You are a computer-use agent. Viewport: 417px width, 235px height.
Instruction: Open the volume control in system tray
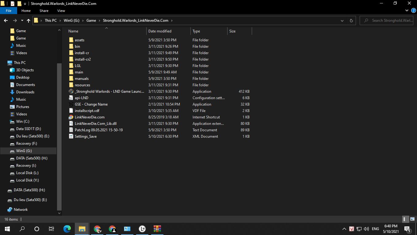point(366,229)
